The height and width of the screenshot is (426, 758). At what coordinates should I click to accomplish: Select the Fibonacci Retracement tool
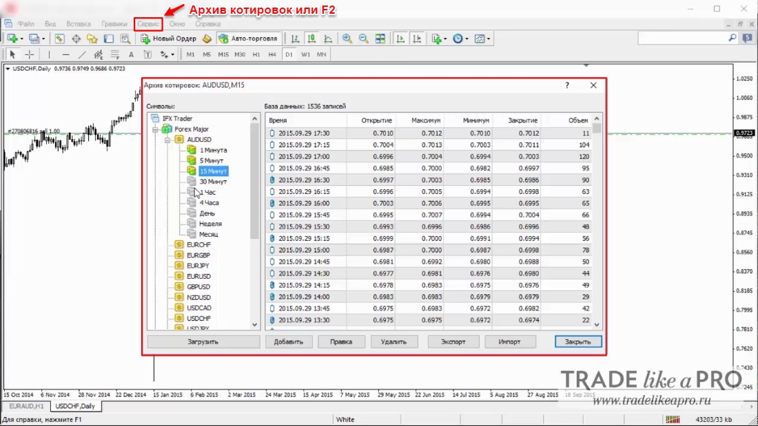tap(114, 54)
